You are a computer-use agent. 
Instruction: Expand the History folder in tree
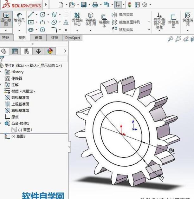click(x=1, y=72)
